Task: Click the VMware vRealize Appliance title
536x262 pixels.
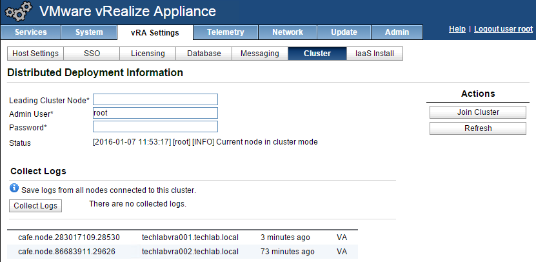Action: (x=128, y=11)
